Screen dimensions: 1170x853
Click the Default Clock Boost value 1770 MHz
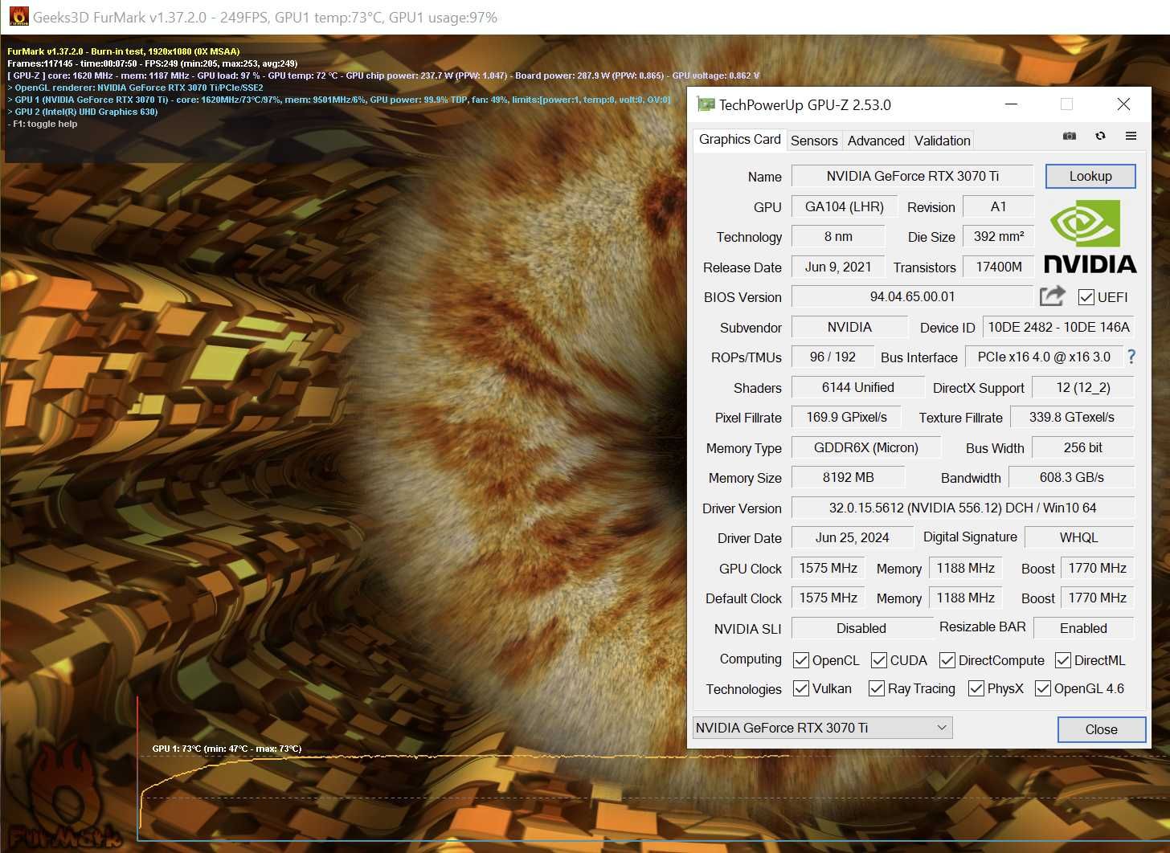coord(1097,598)
